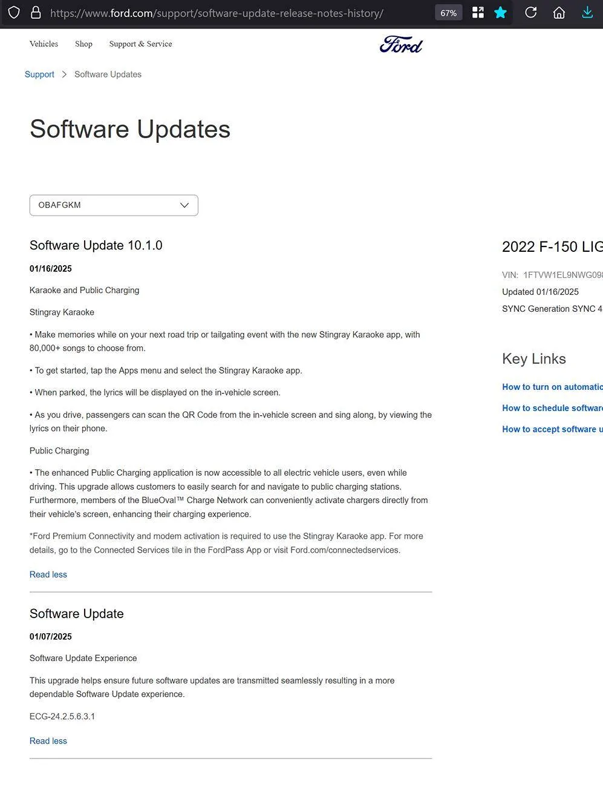
Task: Click the Key Links heading
Action: 534,359
